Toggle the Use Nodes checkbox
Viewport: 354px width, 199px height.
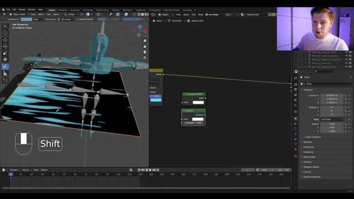(x=206, y=14)
